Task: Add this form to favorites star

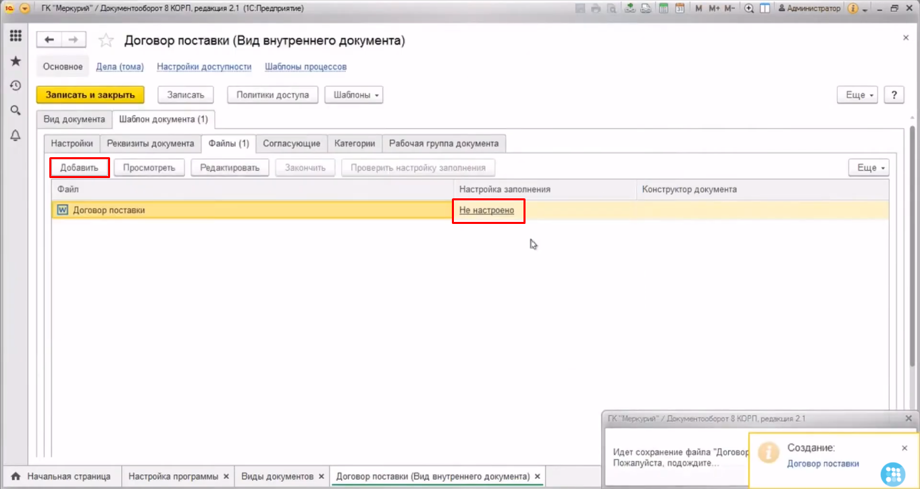Action: [106, 40]
